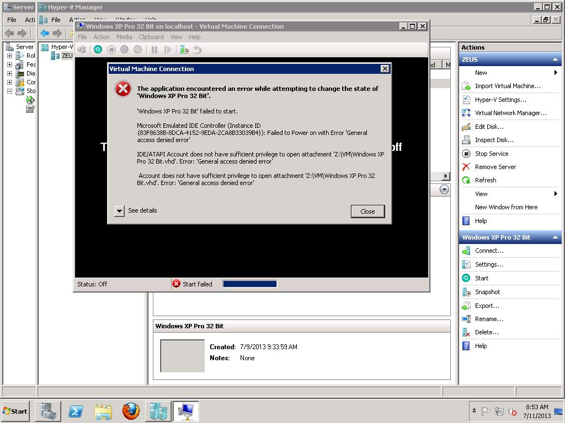Click the Snapshot toolbar icon
Image resolution: width=565 pixels, height=423 pixels.
pyautogui.click(x=184, y=50)
